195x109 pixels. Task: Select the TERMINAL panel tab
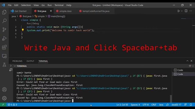click(x=43, y=61)
